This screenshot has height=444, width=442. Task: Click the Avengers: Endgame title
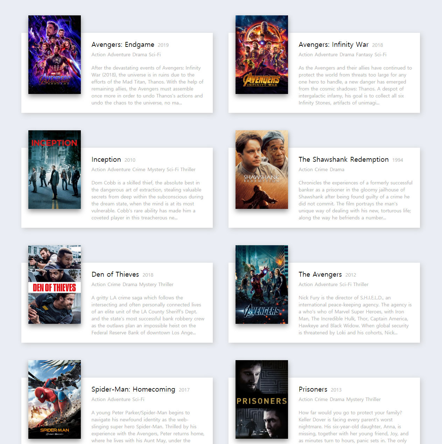click(x=123, y=45)
